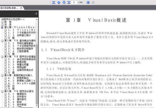
Task: Open bookmark 2.2 VB应用程序的开
Action: click(22, 46)
